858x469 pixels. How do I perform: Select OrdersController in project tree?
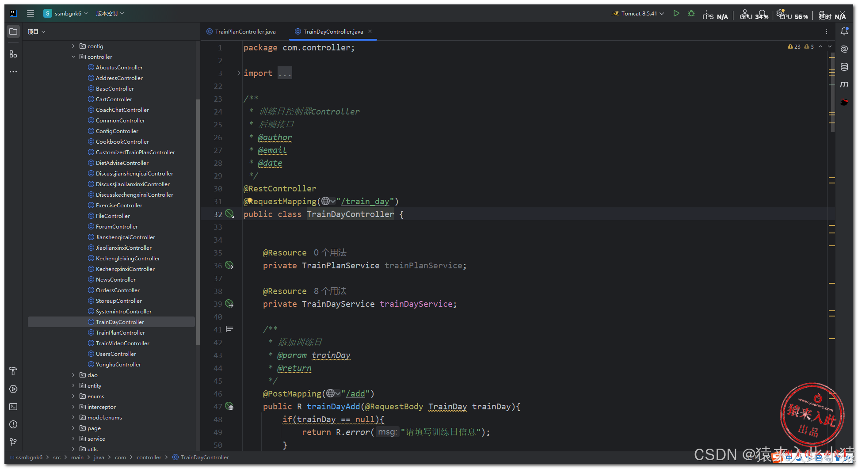(x=118, y=290)
